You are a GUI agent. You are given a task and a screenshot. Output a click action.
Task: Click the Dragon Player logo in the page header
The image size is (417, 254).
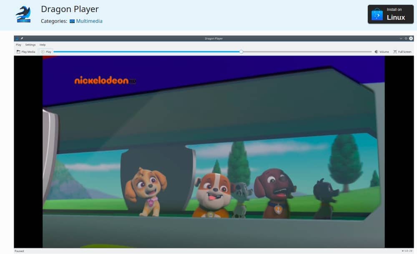point(23,14)
